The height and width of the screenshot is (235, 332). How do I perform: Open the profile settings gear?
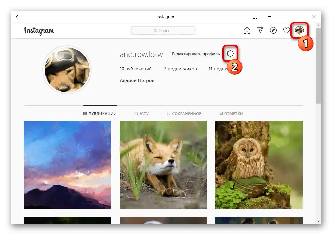tap(230, 53)
